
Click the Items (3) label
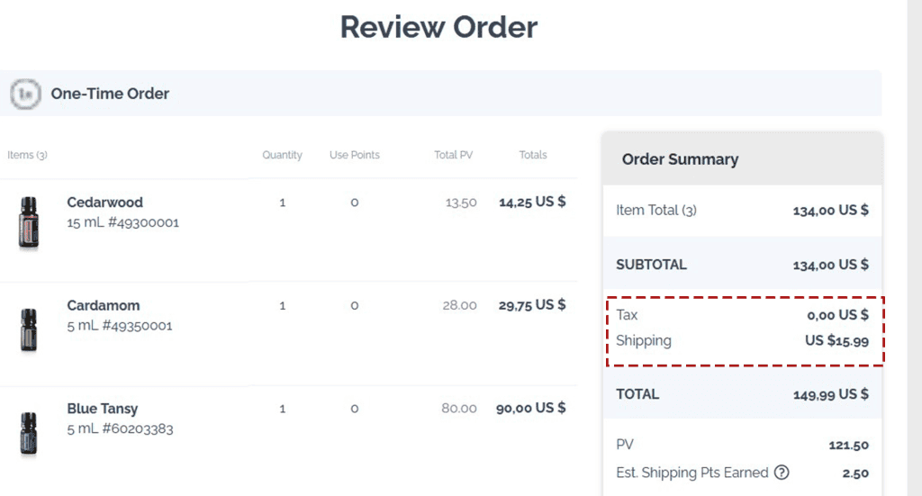[27, 155]
